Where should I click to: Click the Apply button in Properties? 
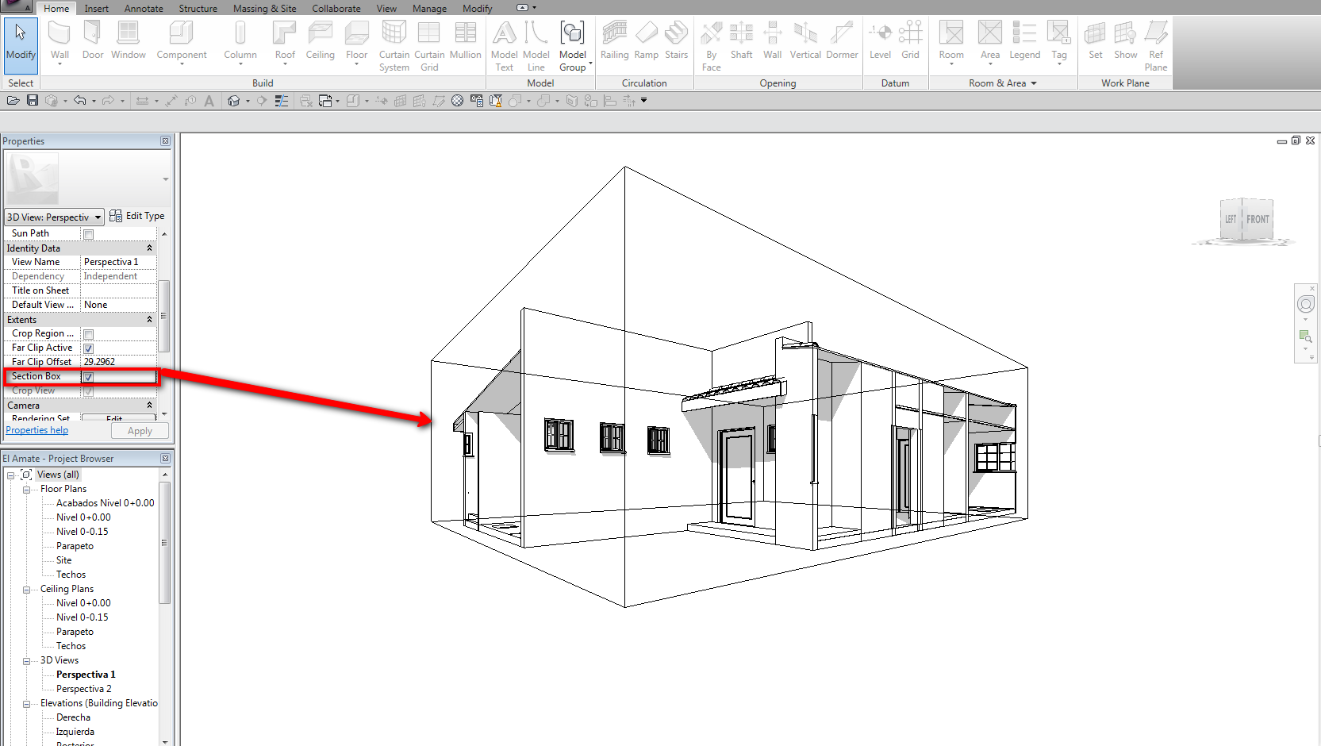(140, 431)
